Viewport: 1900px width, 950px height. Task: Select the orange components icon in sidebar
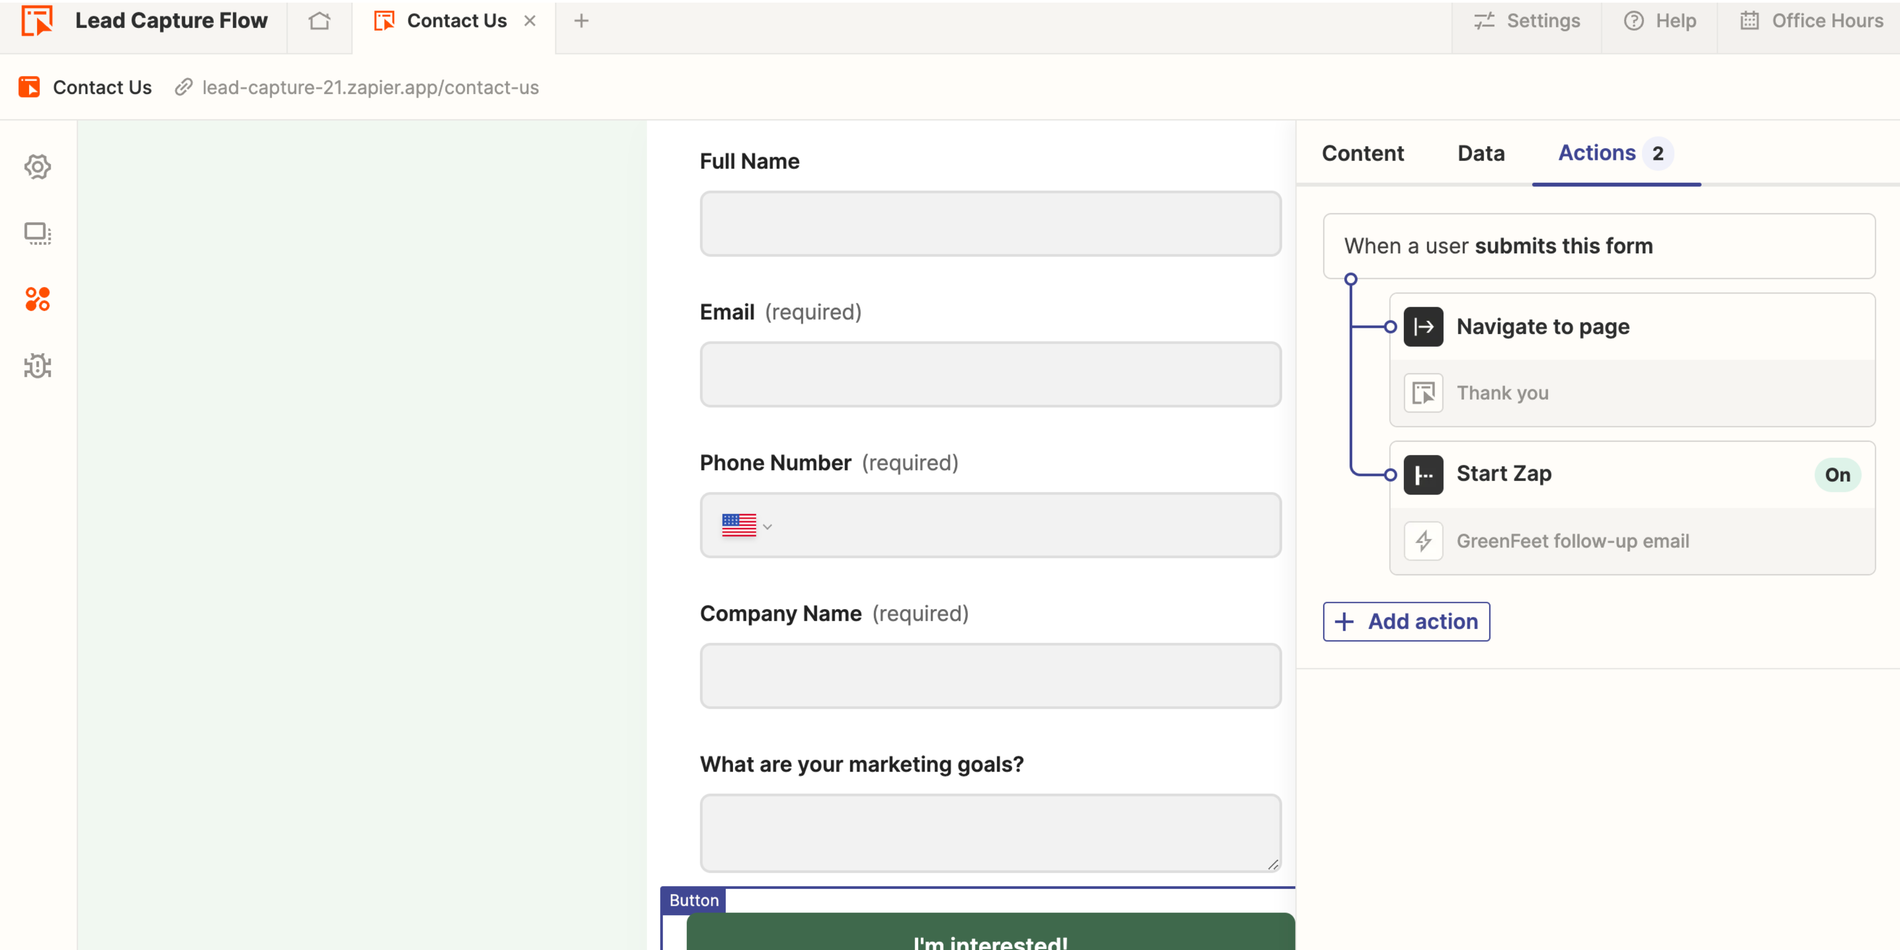(x=37, y=299)
